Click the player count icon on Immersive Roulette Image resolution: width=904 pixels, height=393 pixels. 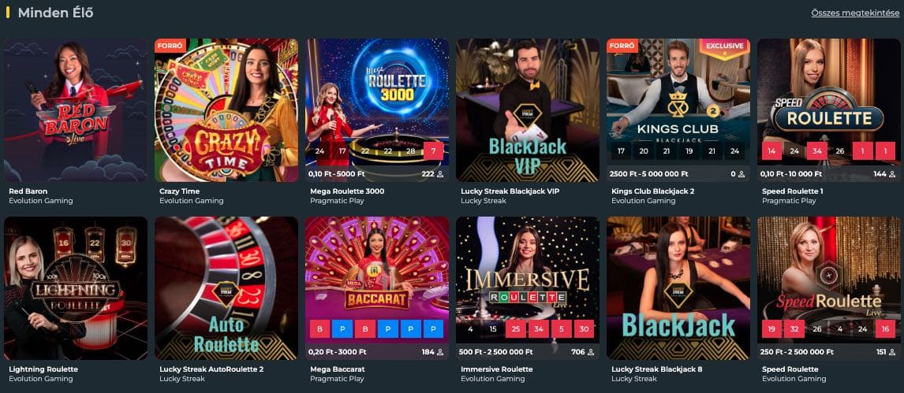591,352
